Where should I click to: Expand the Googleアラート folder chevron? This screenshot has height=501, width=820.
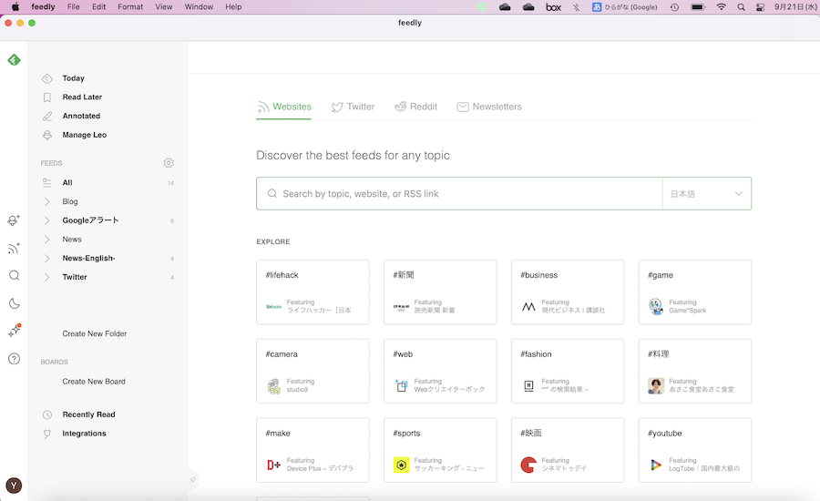pos(47,220)
